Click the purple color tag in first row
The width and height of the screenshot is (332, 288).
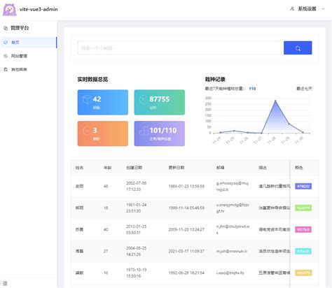point(303,186)
